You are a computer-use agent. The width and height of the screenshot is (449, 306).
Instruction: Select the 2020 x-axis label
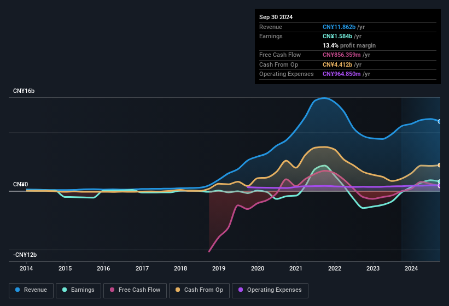[x=258, y=268]
